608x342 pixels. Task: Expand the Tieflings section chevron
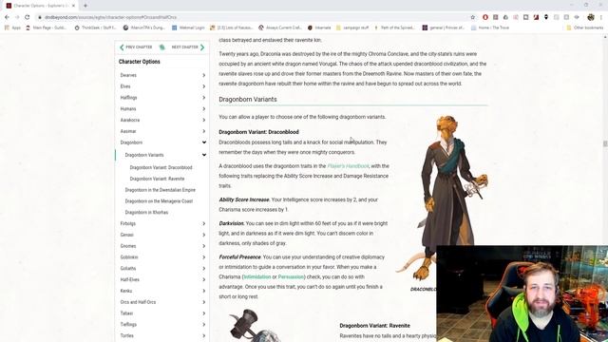pos(203,325)
